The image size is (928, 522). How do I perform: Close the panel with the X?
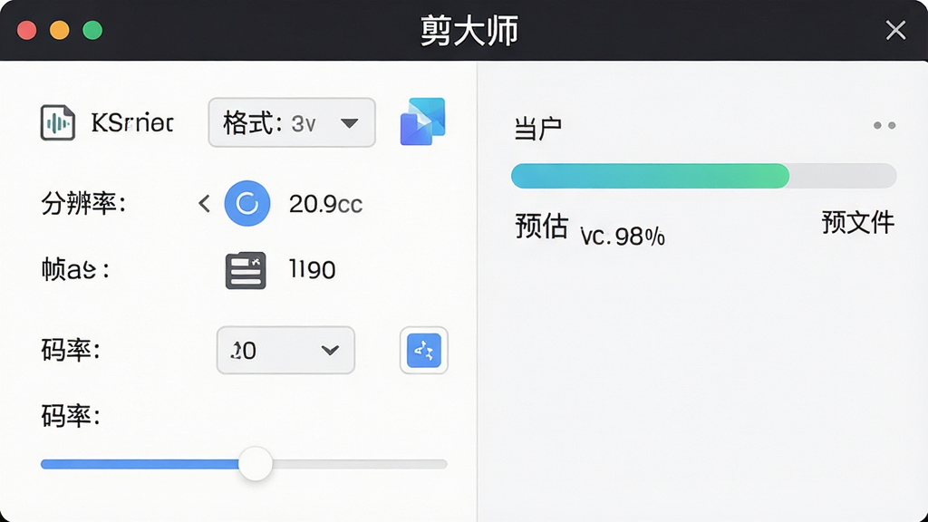(895, 30)
